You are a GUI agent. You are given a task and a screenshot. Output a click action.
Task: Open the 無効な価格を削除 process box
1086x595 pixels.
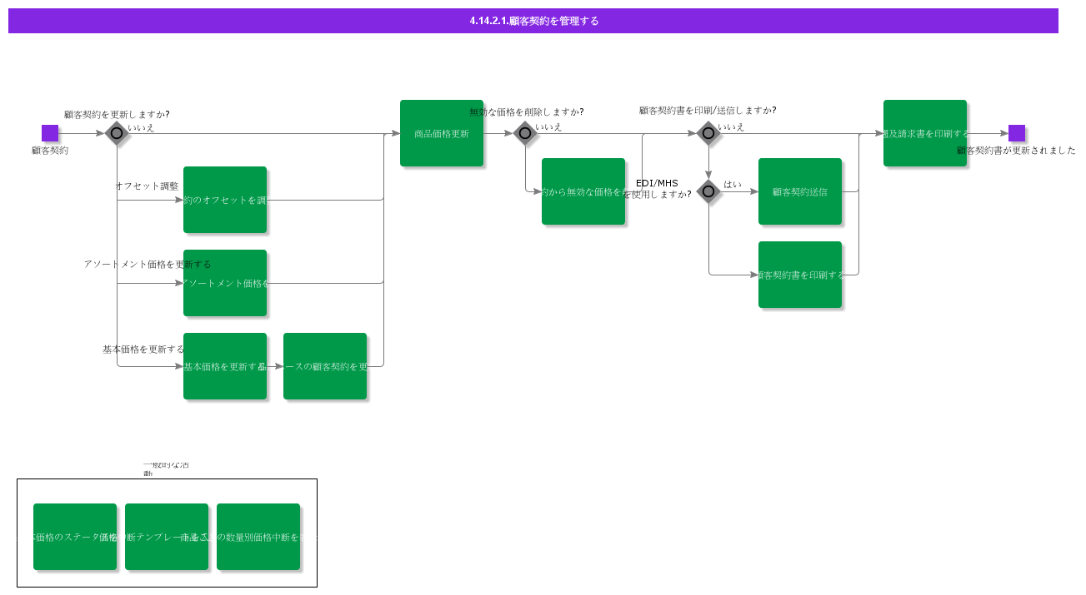click(x=583, y=191)
